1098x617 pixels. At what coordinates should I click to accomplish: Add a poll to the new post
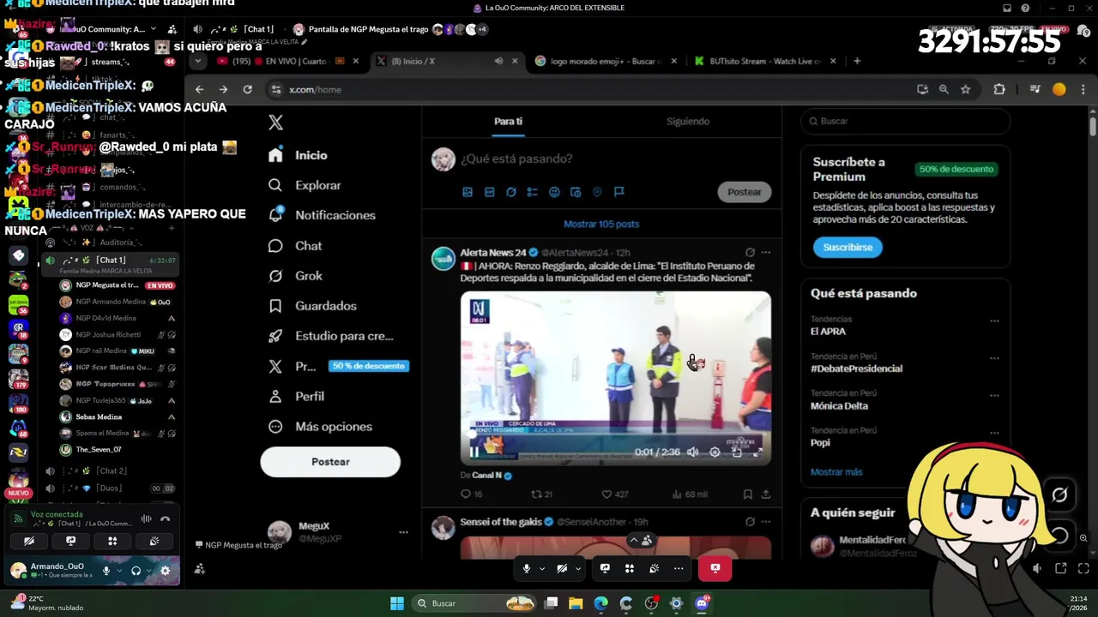coord(532,192)
